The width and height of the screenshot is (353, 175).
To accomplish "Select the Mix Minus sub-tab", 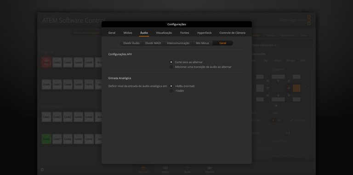I will pyautogui.click(x=202, y=43).
